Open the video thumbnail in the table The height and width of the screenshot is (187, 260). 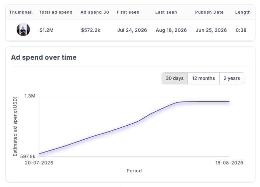tap(23, 30)
